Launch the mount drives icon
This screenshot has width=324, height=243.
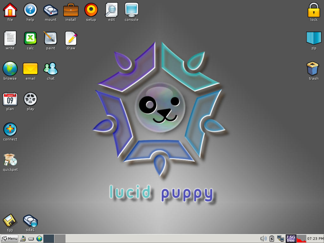tap(51, 10)
